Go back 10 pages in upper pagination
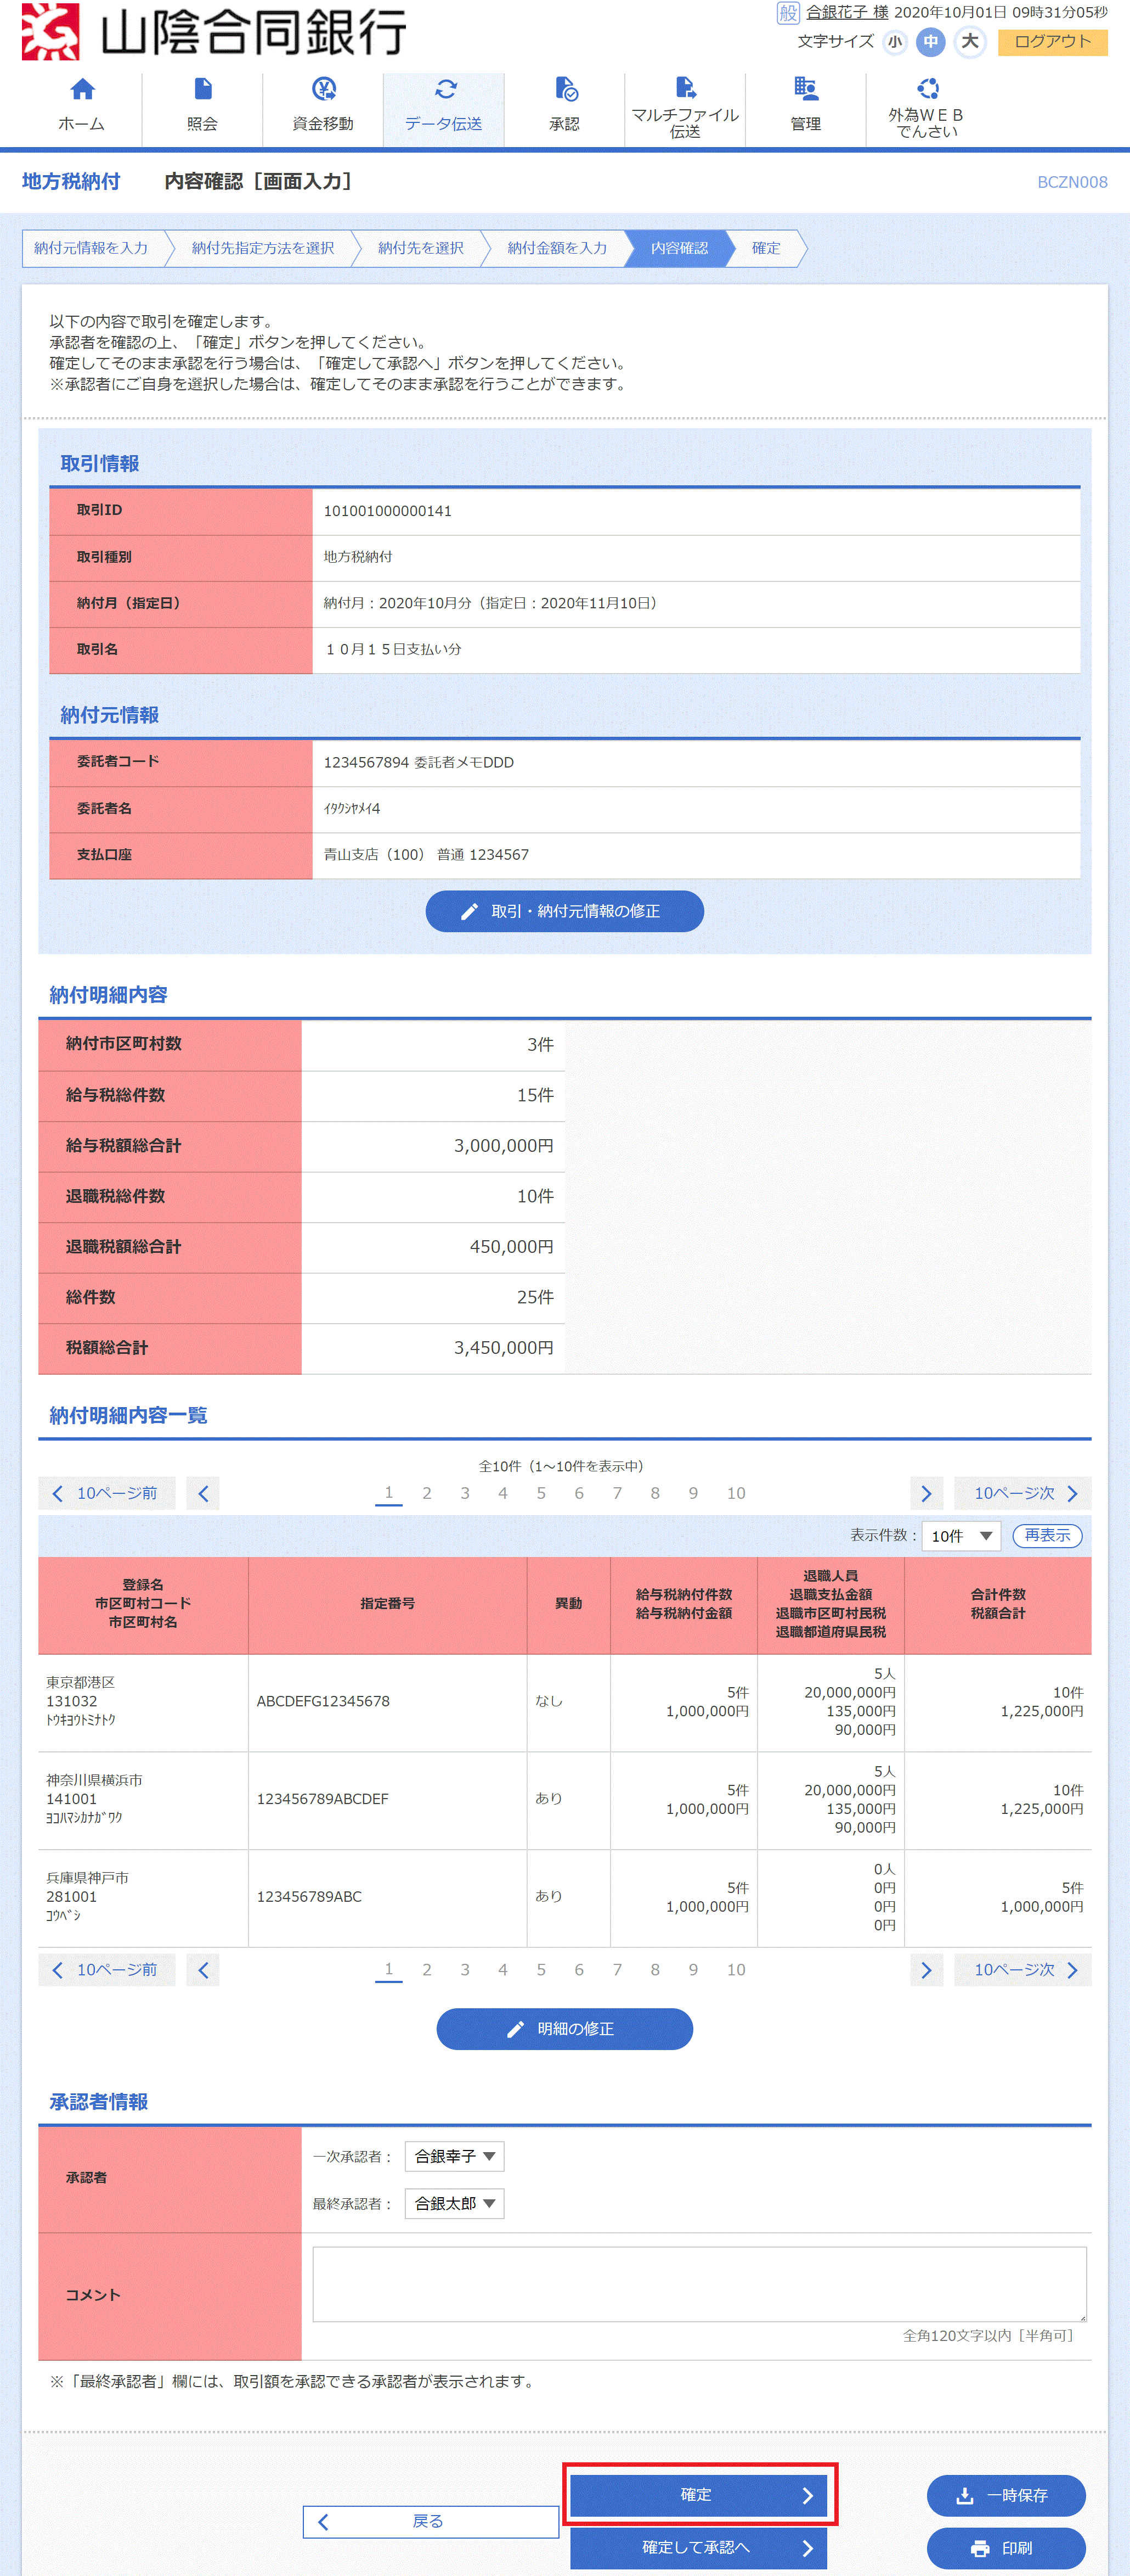1130x2576 pixels. (106, 1493)
